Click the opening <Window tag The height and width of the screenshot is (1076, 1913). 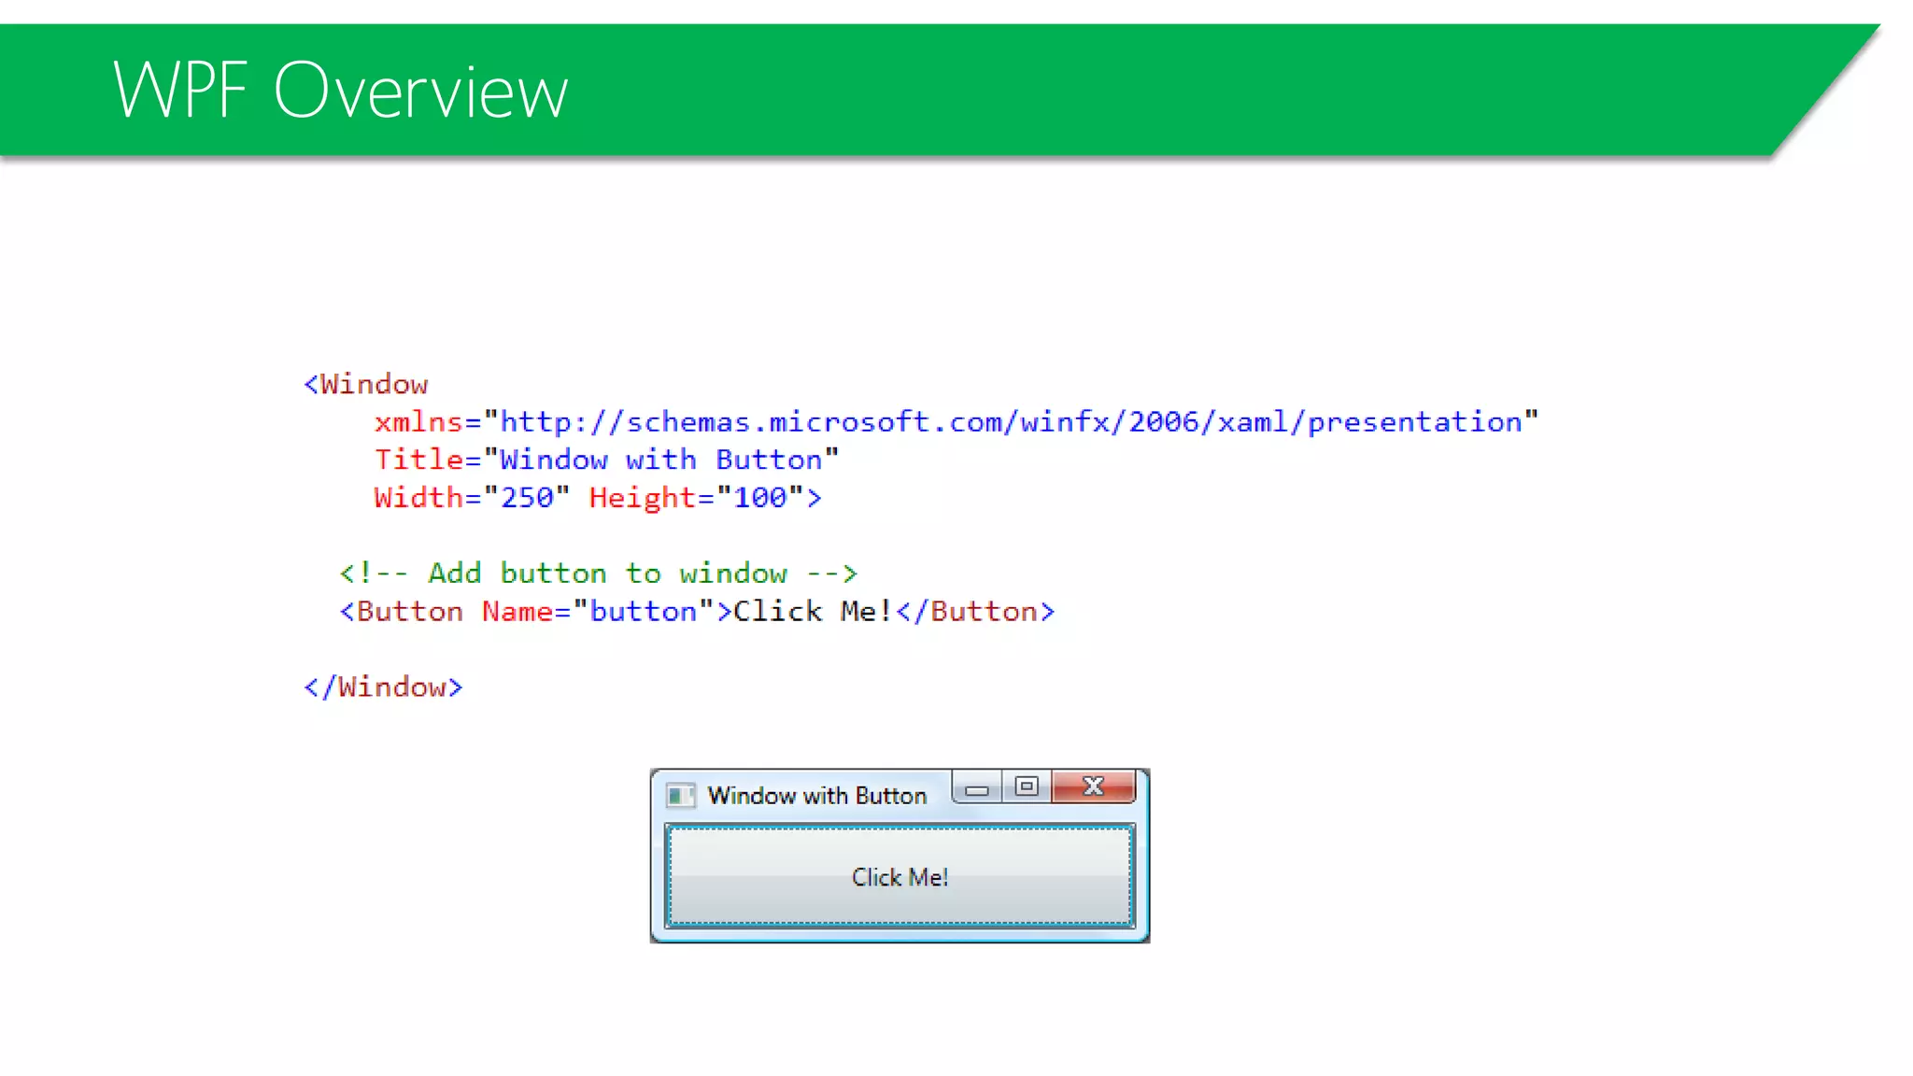click(x=366, y=385)
